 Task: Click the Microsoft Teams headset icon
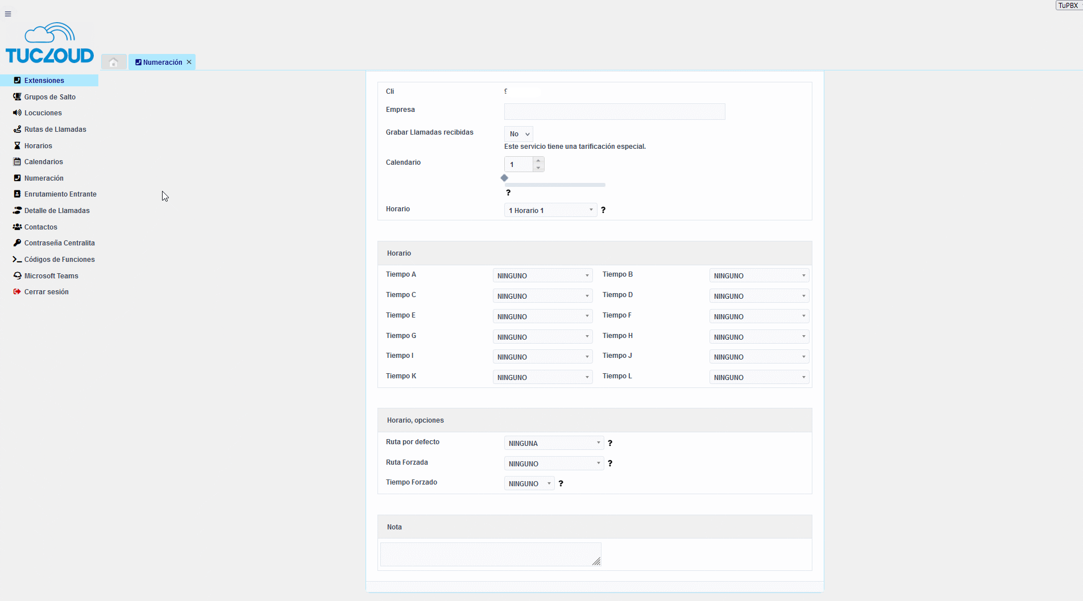coord(17,276)
